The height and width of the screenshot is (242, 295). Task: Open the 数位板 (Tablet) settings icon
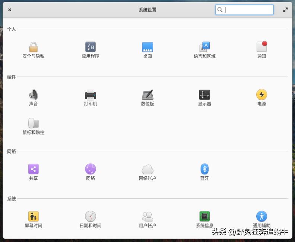click(x=147, y=94)
